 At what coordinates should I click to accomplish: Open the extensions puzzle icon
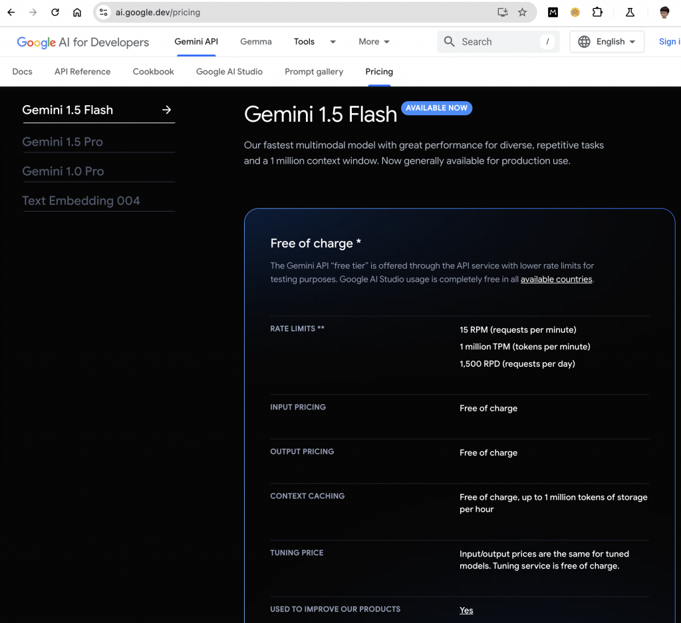pos(597,12)
